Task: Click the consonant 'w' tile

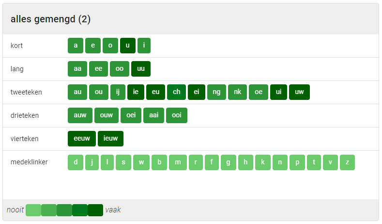Action: pos(141,162)
